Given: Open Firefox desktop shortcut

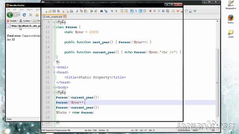Looking at the screenshot, I should click(231, 19).
